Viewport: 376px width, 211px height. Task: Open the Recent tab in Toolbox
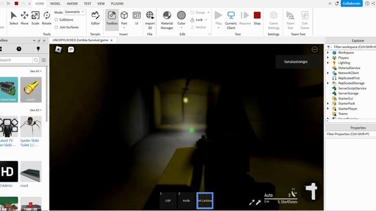19,49
